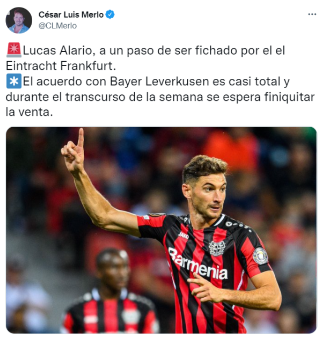Click the blue verified badge

point(110,14)
